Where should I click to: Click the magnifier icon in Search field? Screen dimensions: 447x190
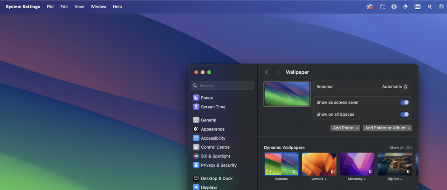[195, 85]
